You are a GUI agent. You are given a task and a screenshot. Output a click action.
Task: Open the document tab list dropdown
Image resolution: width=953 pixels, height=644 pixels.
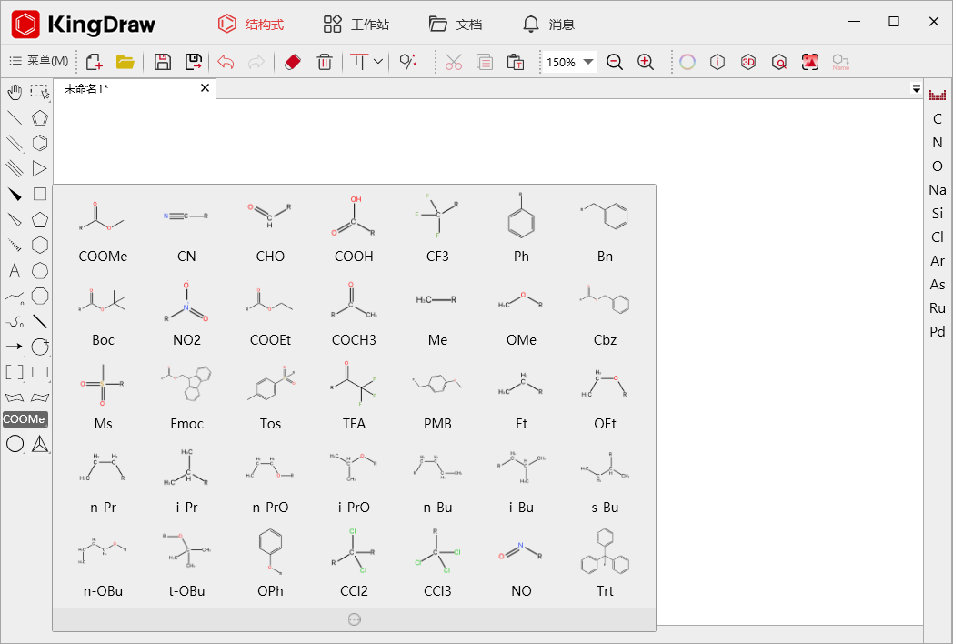(916, 88)
